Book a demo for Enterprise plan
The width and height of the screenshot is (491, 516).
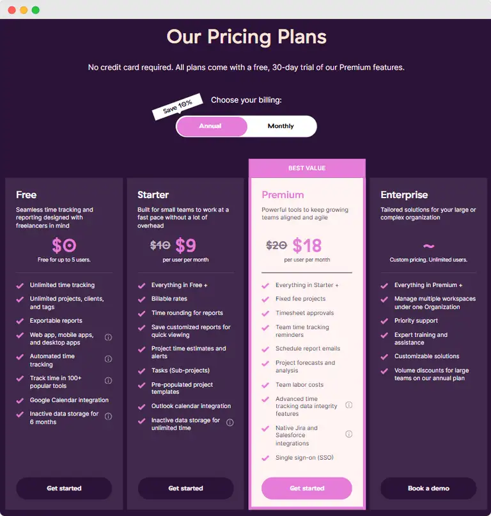coord(428,489)
